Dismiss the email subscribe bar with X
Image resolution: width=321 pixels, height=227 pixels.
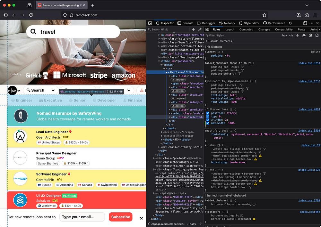tap(141, 218)
